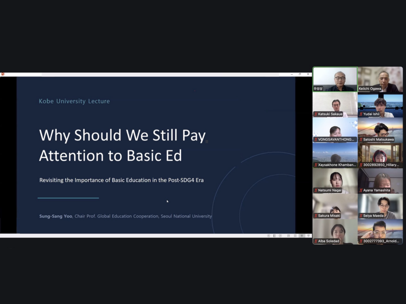Select Keiichi Ogawa's video tile
Image resolution: width=406 pixels, height=304 pixels.
pyautogui.click(x=380, y=79)
